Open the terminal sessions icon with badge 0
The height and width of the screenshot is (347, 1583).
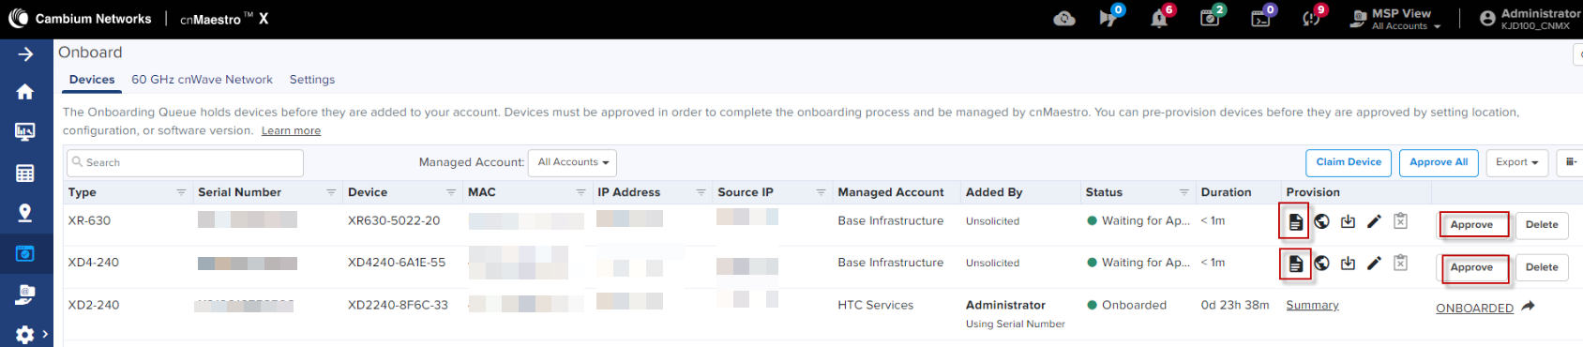pos(1261,18)
